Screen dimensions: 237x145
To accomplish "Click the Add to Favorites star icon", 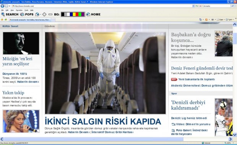I will (x=6, y=20).
